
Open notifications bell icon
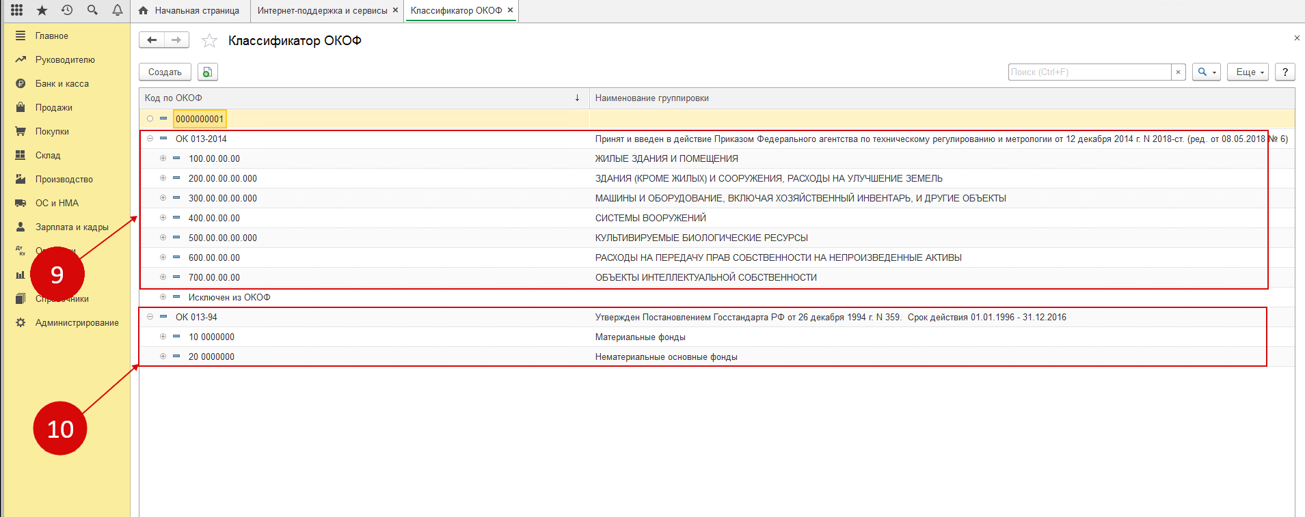[x=118, y=10]
